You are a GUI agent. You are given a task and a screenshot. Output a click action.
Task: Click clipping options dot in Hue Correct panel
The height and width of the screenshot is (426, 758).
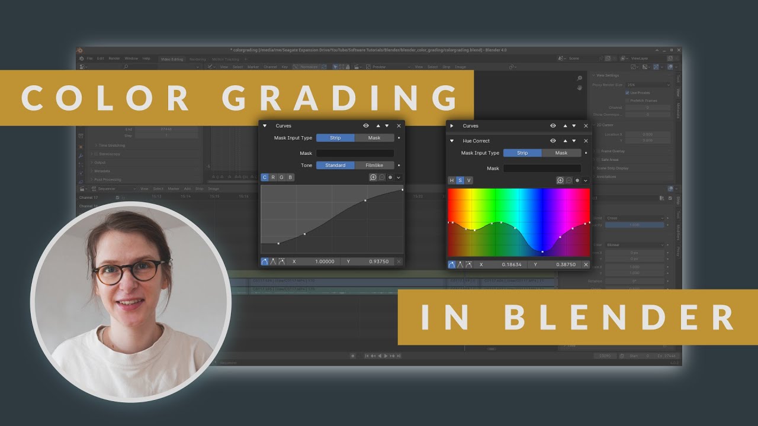pyautogui.click(x=577, y=180)
